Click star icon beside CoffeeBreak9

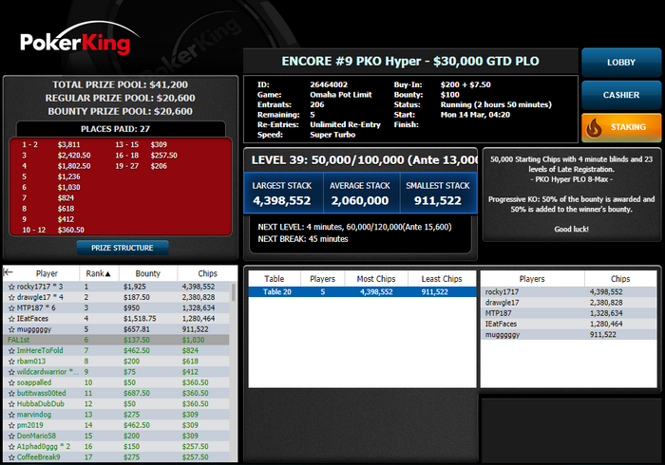(11, 457)
